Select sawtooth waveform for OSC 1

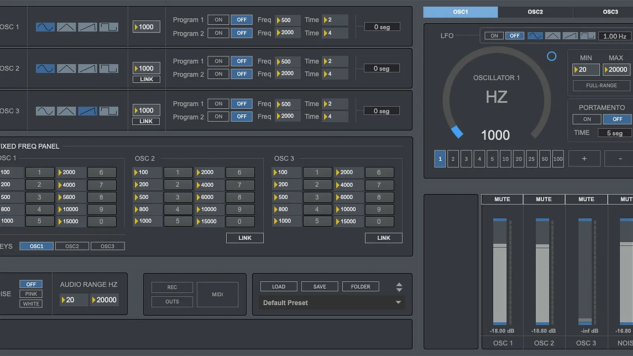pos(87,27)
